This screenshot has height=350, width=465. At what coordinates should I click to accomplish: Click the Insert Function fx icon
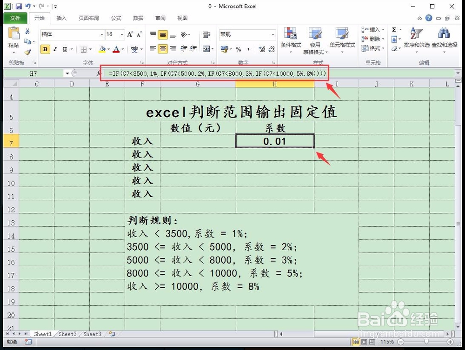(x=99, y=73)
